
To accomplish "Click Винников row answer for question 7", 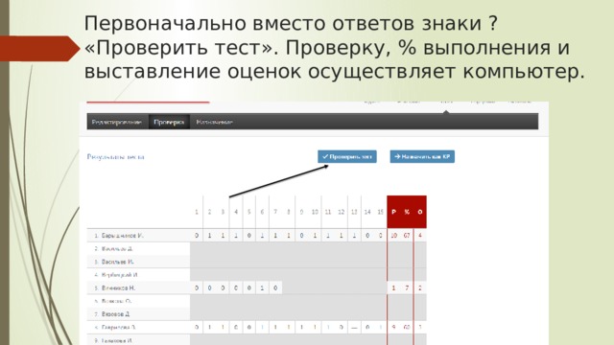I will [x=275, y=287].
